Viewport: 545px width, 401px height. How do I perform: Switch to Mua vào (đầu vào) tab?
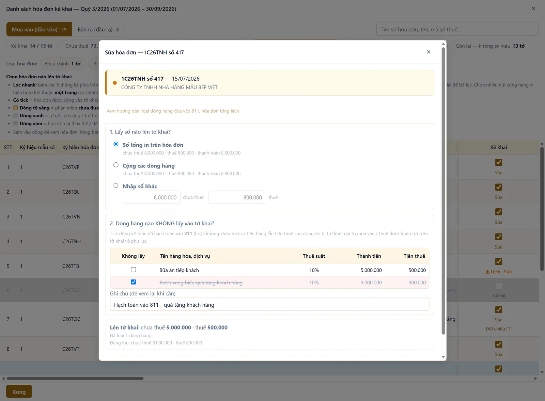point(39,30)
